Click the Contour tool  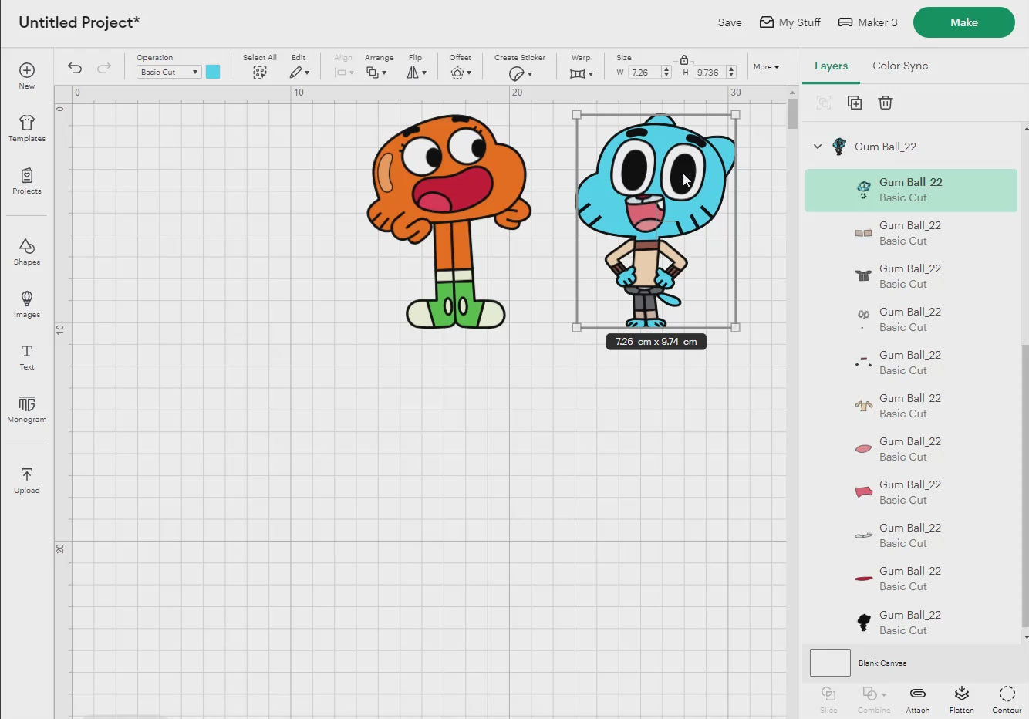[x=1007, y=699]
